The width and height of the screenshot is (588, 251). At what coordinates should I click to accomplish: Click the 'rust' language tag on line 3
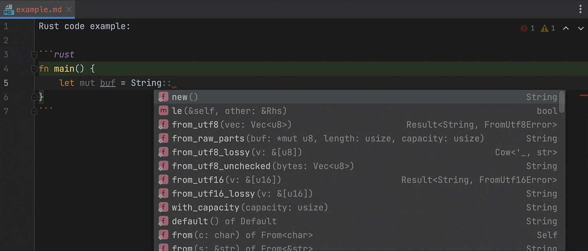pyautogui.click(x=64, y=55)
